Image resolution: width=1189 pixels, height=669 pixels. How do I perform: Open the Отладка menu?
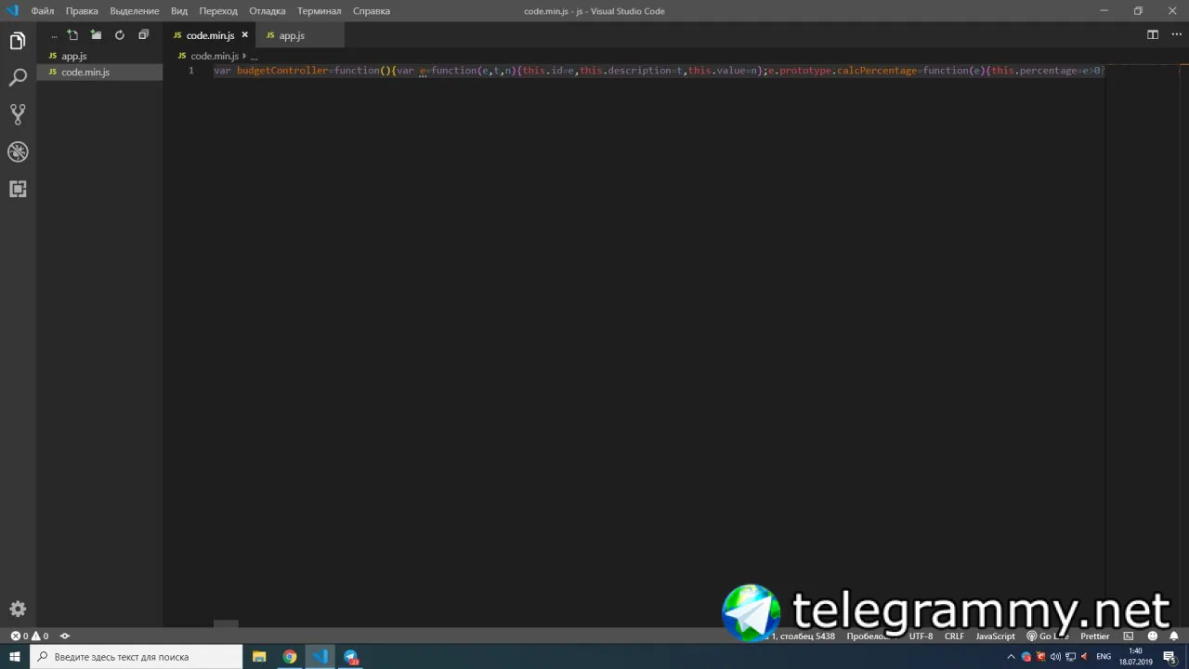click(268, 11)
